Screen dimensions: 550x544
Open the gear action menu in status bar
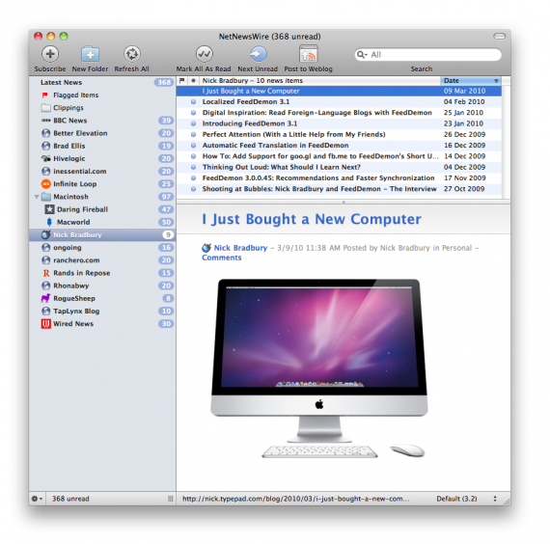[37, 499]
